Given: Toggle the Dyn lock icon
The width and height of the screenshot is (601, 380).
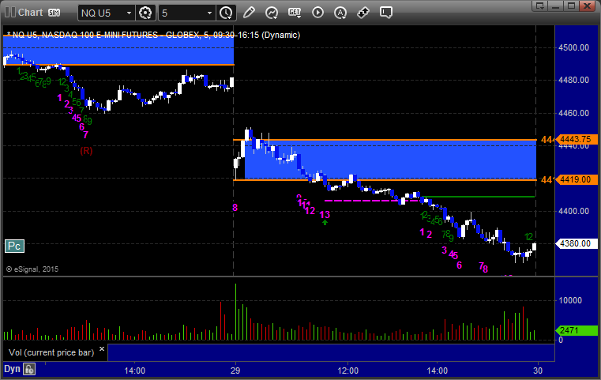Looking at the screenshot, I should (29, 369).
